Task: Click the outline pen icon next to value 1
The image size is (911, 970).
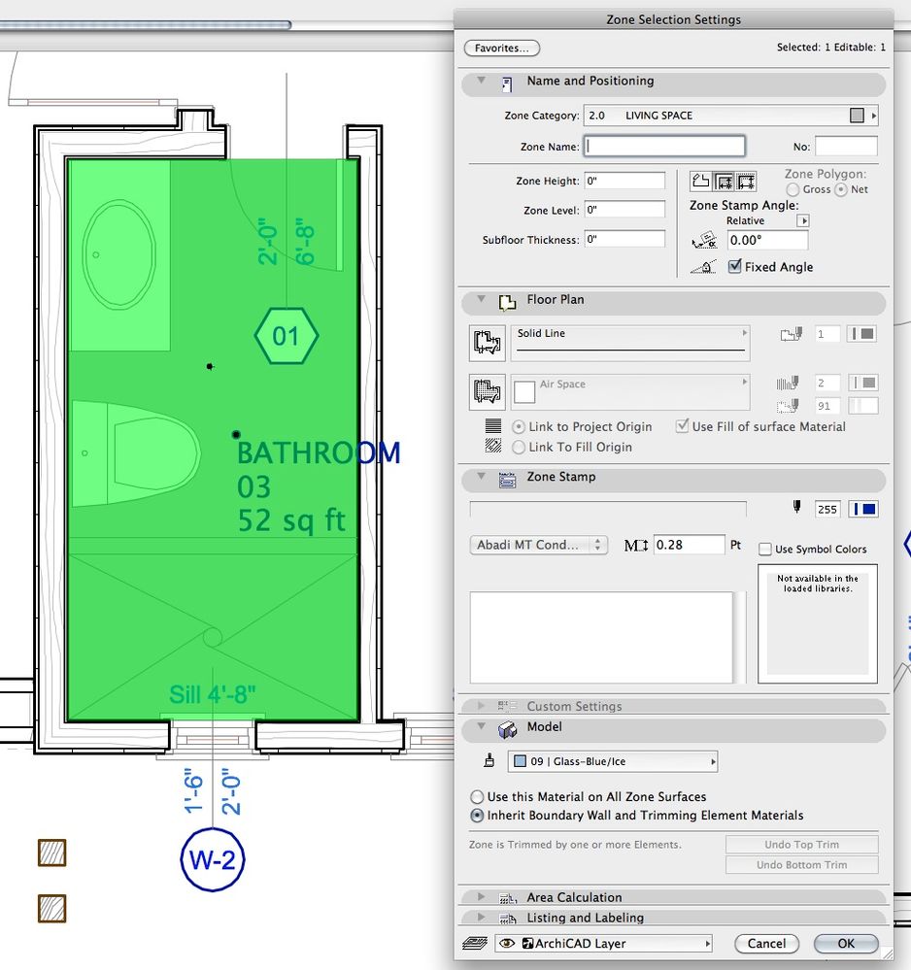Action: pyautogui.click(x=791, y=335)
